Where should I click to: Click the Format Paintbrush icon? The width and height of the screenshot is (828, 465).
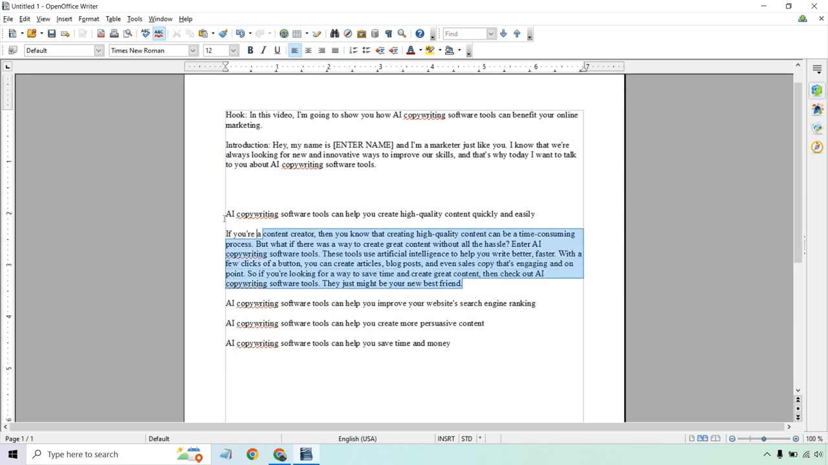click(223, 34)
